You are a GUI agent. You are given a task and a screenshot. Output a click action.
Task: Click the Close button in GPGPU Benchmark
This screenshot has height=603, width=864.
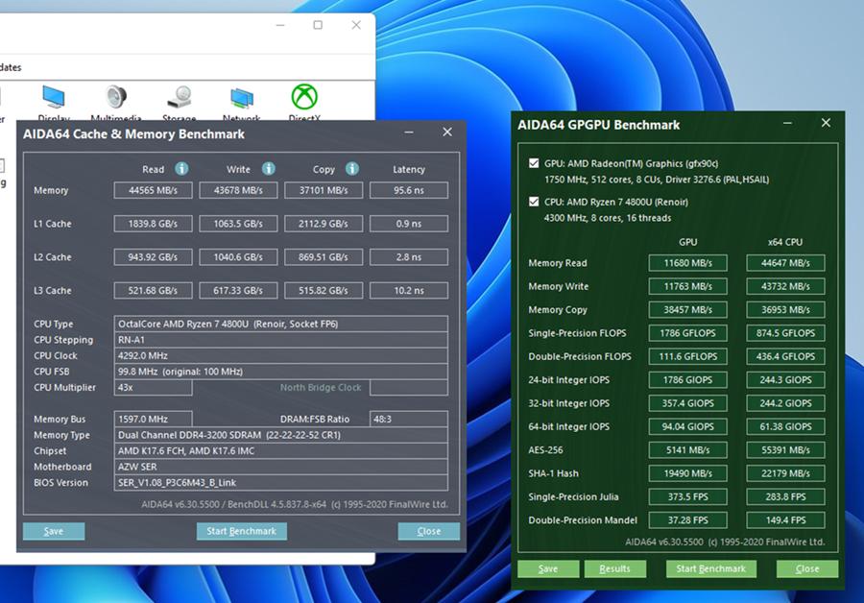pyautogui.click(x=806, y=568)
